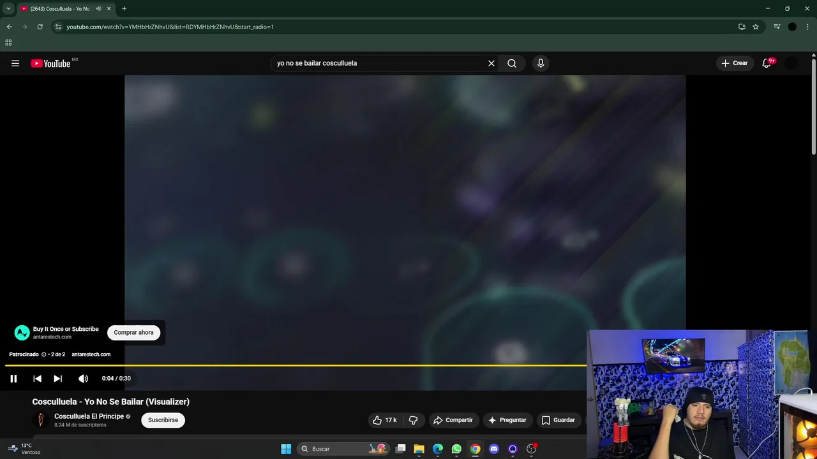This screenshot has width=817, height=459.
Task: Open the notifications bell
Action: click(x=767, y=63)
